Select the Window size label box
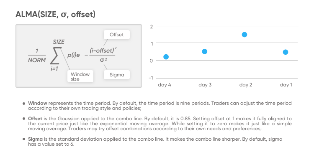 (80, 76)
